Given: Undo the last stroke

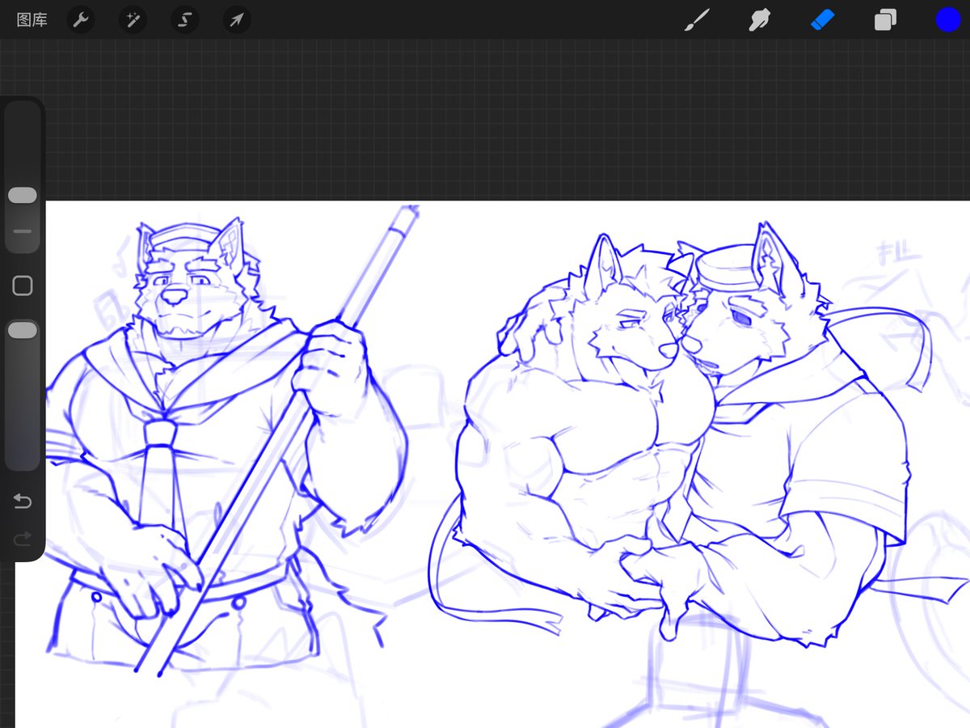Looking at the screenshot, I should click(23, 502).
